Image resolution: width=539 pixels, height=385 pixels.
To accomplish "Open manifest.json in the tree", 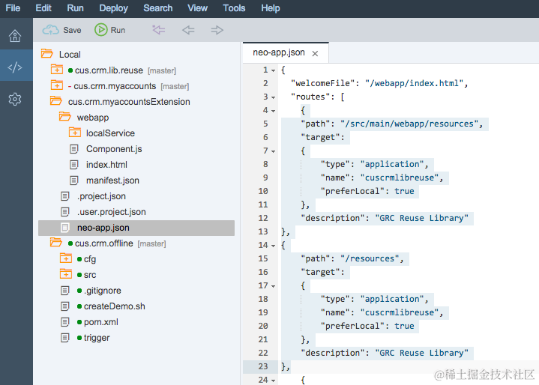I will point(112,181).
